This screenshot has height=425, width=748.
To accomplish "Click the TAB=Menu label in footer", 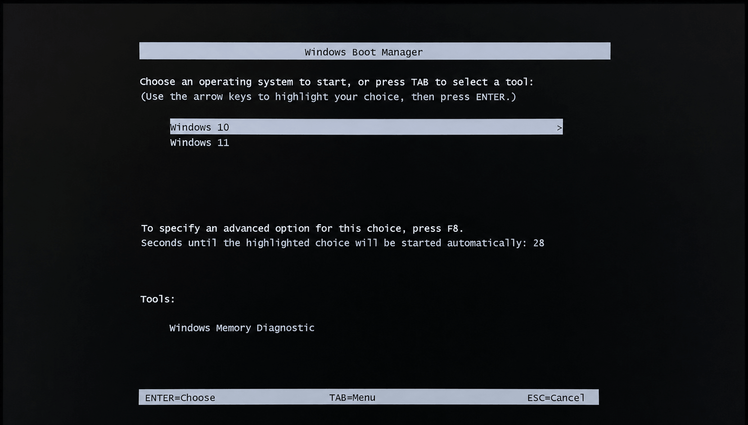I will pyautogui.click(x=352, y=398).
